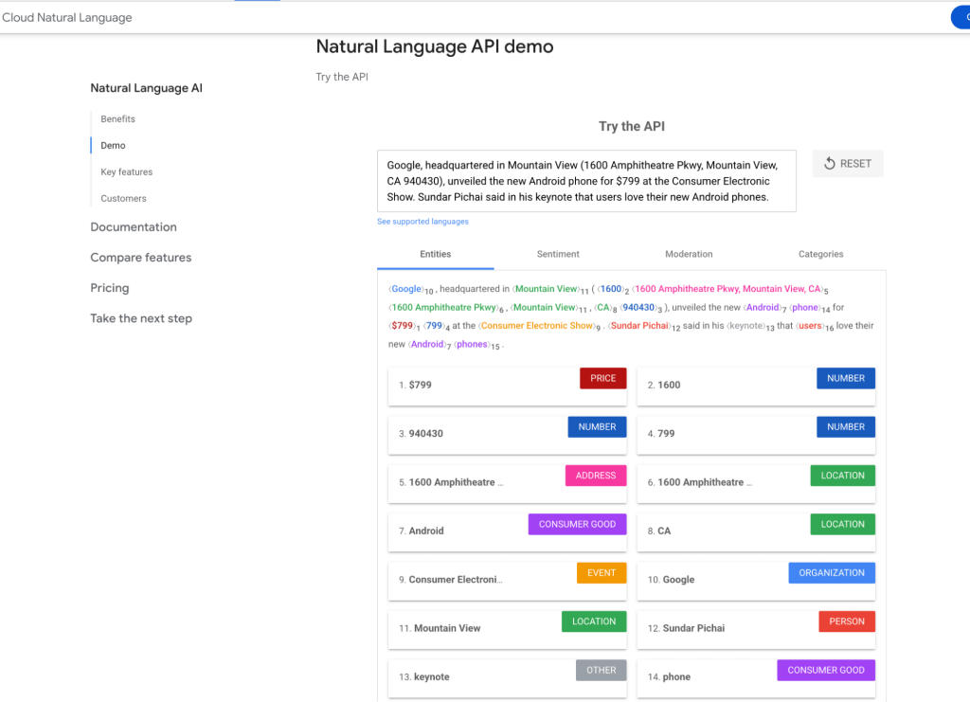The image size is (970, 702).
Task: Click the users entity in annotated text
Action: (x=810, y=325)
